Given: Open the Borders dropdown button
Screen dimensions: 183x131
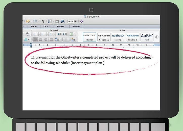Looking at the screenshot, I should (66, 39).
